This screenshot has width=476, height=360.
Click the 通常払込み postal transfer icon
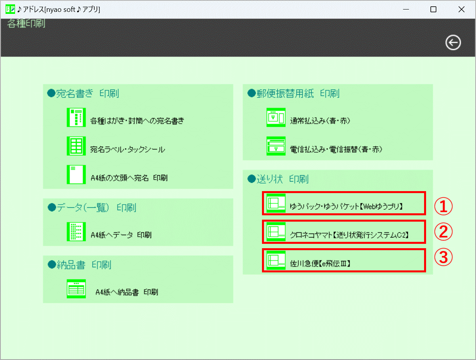[276, 117]
